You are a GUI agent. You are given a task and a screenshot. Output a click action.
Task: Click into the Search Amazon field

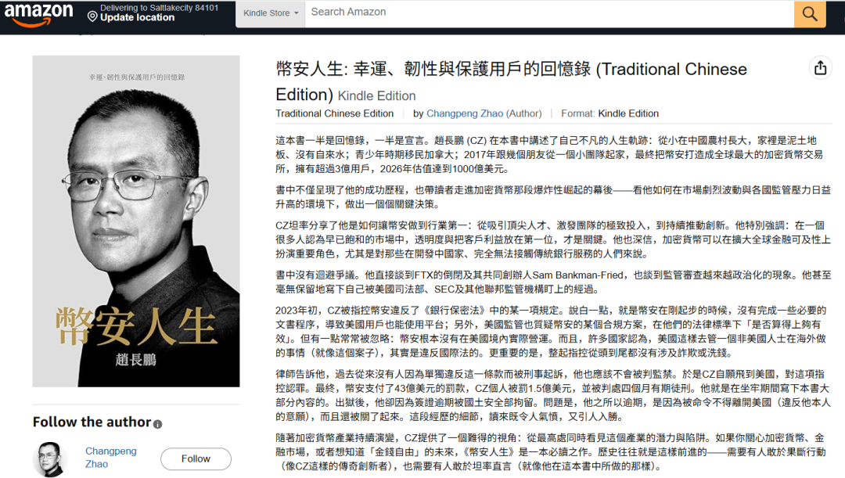tap(549, 13)
